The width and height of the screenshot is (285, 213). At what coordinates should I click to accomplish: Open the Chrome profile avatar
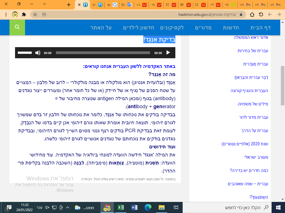15,14
